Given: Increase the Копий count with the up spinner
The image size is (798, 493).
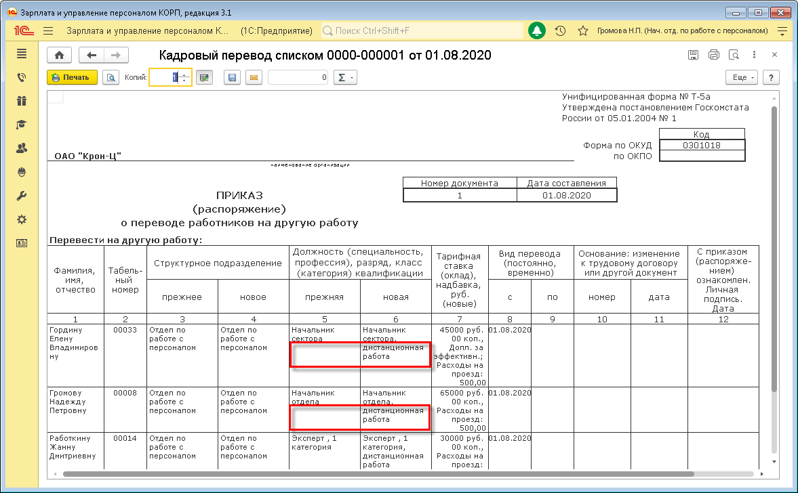Looking at the screenshot, I should (184, 74).
